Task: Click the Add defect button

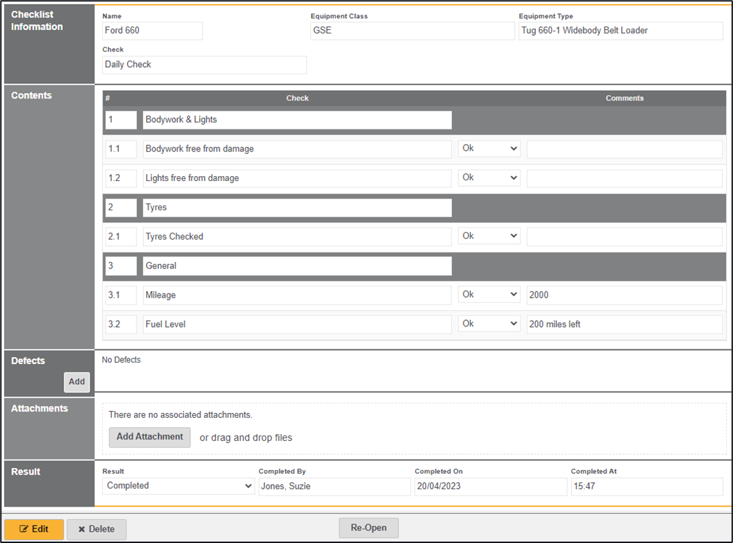Action: (x=77, y=382)
